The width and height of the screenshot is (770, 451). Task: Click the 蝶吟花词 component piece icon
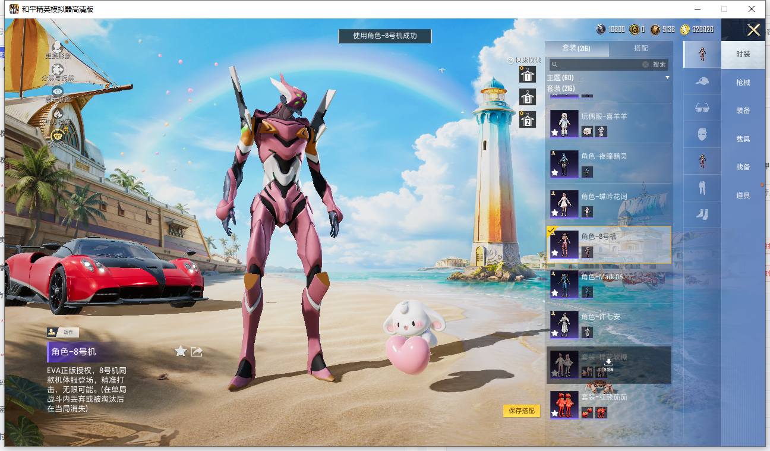click(586, 212)
